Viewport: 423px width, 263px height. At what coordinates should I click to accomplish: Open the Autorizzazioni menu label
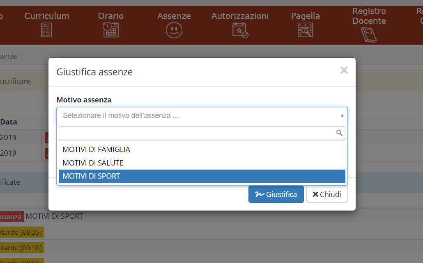pos(240,16)
